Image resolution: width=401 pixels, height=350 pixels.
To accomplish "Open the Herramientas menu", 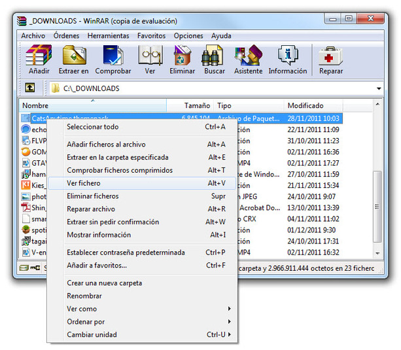I will point(108,36).
